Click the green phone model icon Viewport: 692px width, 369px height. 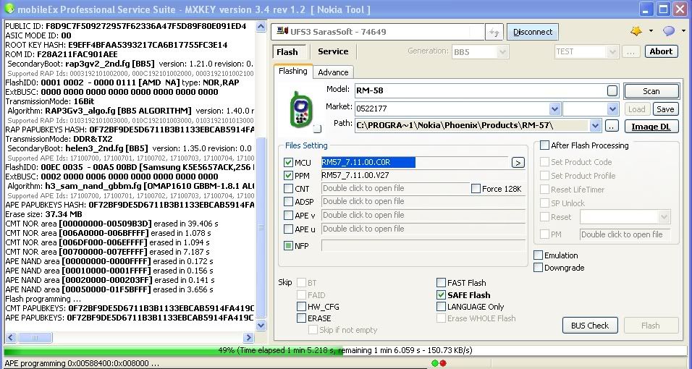[300, 110]
